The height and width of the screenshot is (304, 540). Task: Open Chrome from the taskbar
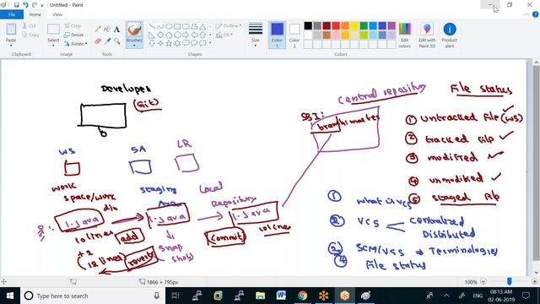point(302,296)
